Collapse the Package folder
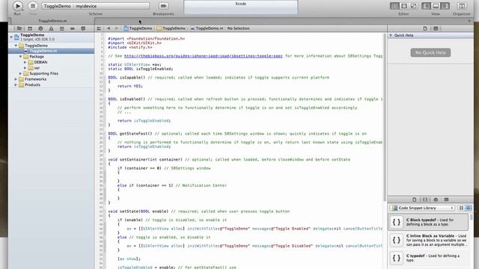 [20, 57]
